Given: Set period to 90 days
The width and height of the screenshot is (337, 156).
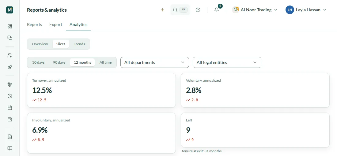Looking at the screenshot, I should [x=59, y=62].
